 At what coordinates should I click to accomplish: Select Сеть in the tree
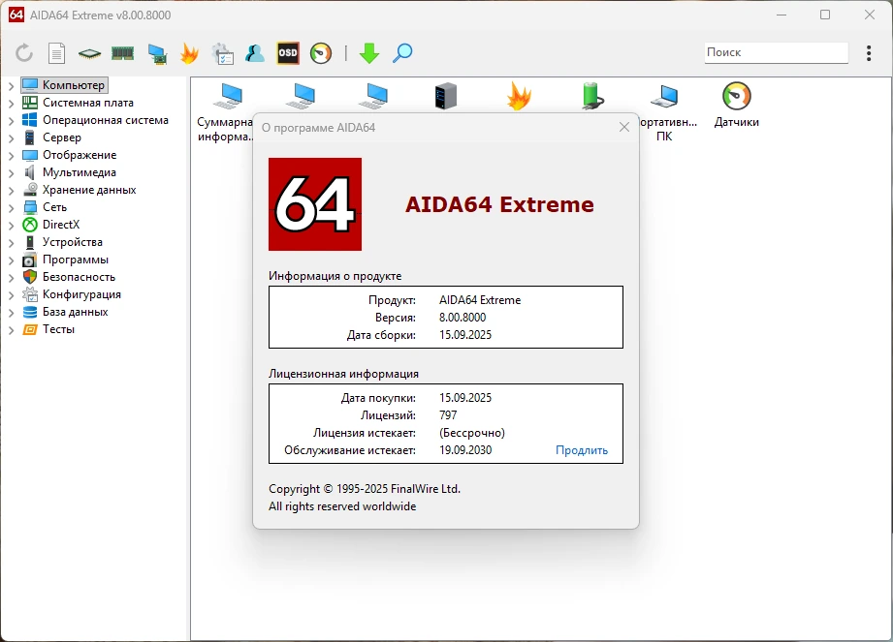coord(45,207)
